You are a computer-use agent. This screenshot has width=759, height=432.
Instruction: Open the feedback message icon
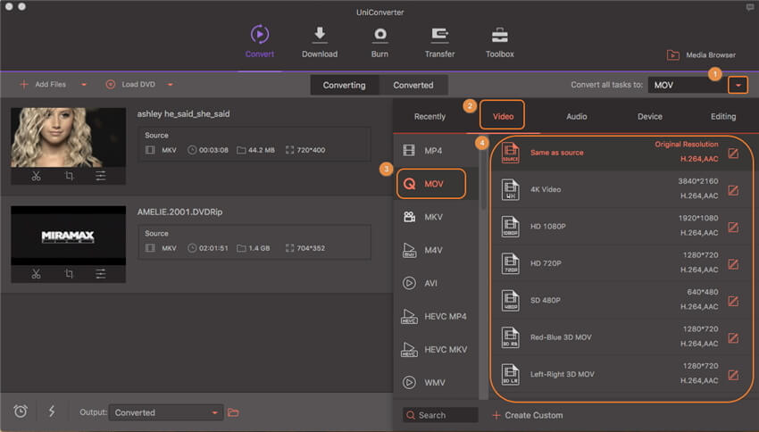point(750,7)
